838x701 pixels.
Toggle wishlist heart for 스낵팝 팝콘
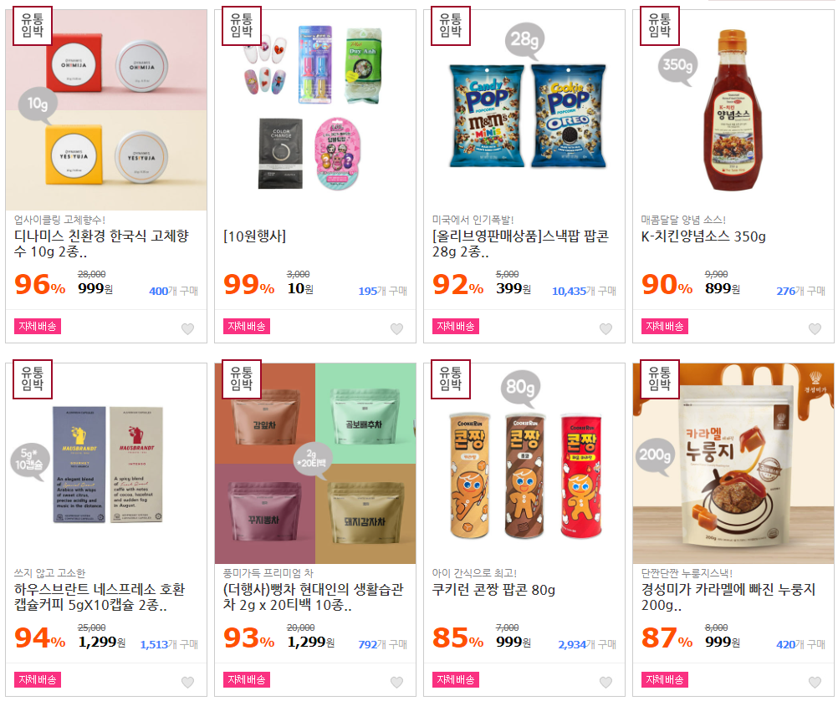click(606, 329)
